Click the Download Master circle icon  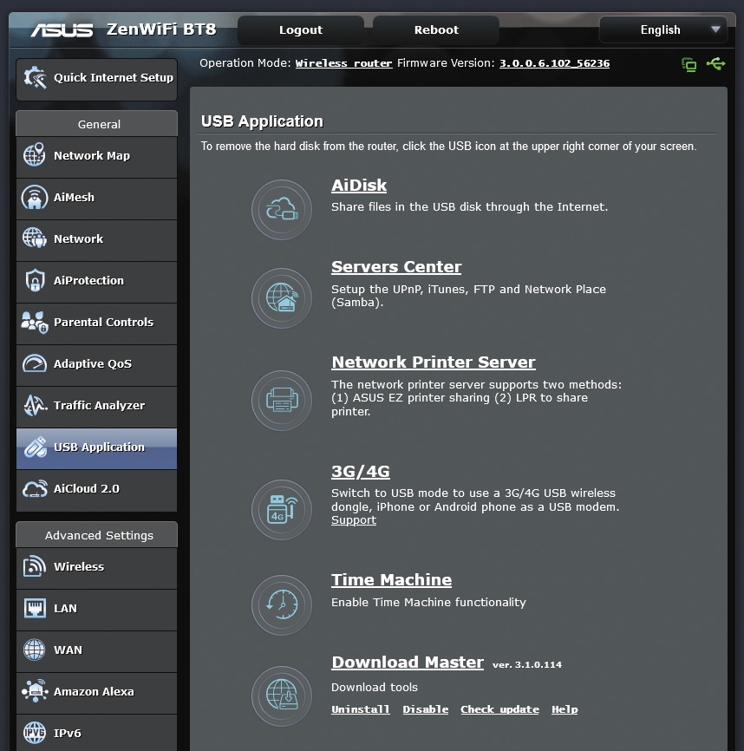(282, 695)
